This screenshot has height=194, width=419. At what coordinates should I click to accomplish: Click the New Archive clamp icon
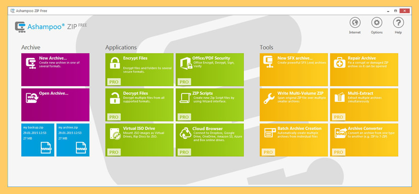(x=31, y=63)
